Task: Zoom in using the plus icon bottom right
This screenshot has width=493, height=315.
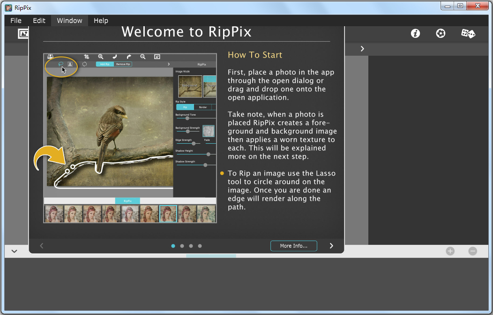Action: tap(450, 251)
